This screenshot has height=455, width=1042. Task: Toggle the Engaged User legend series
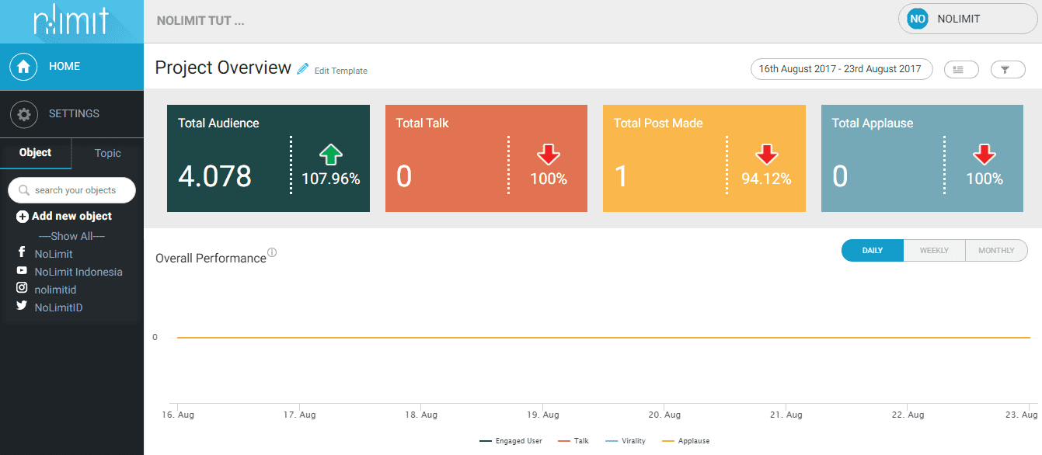[x=511, y=441]
